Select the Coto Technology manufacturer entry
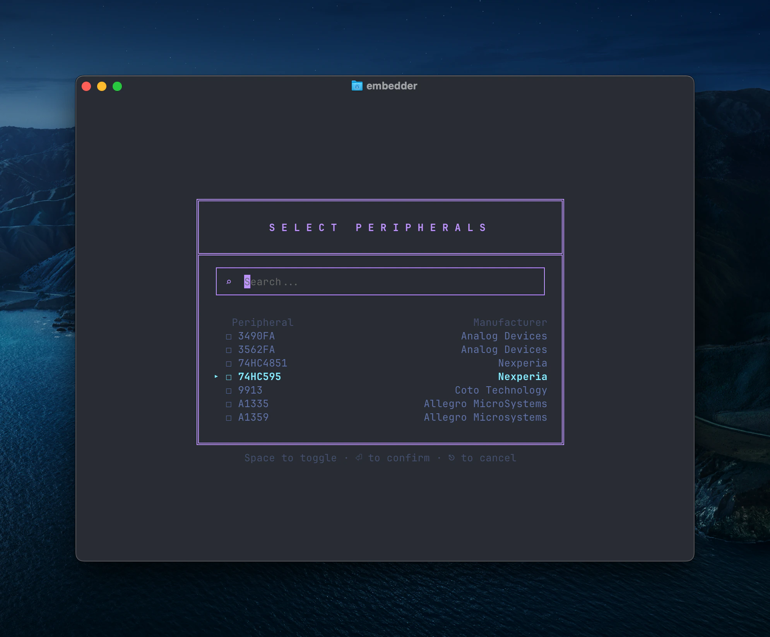 (501, 390)
